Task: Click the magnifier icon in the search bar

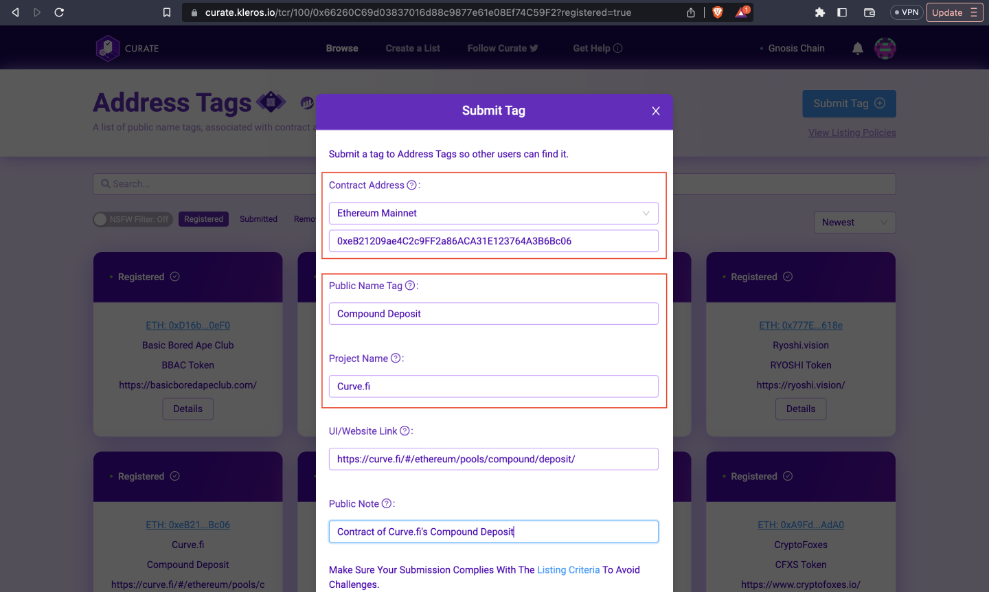Action: pyautogui.click(x=105, y=183)
